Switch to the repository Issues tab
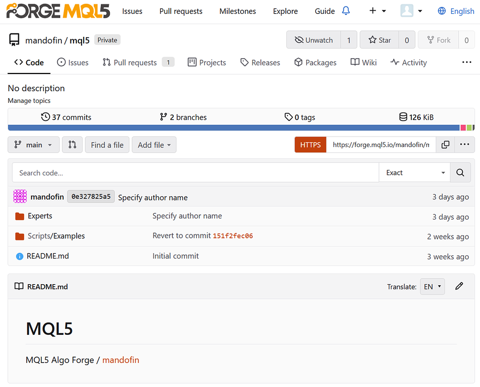 [73, 62]
